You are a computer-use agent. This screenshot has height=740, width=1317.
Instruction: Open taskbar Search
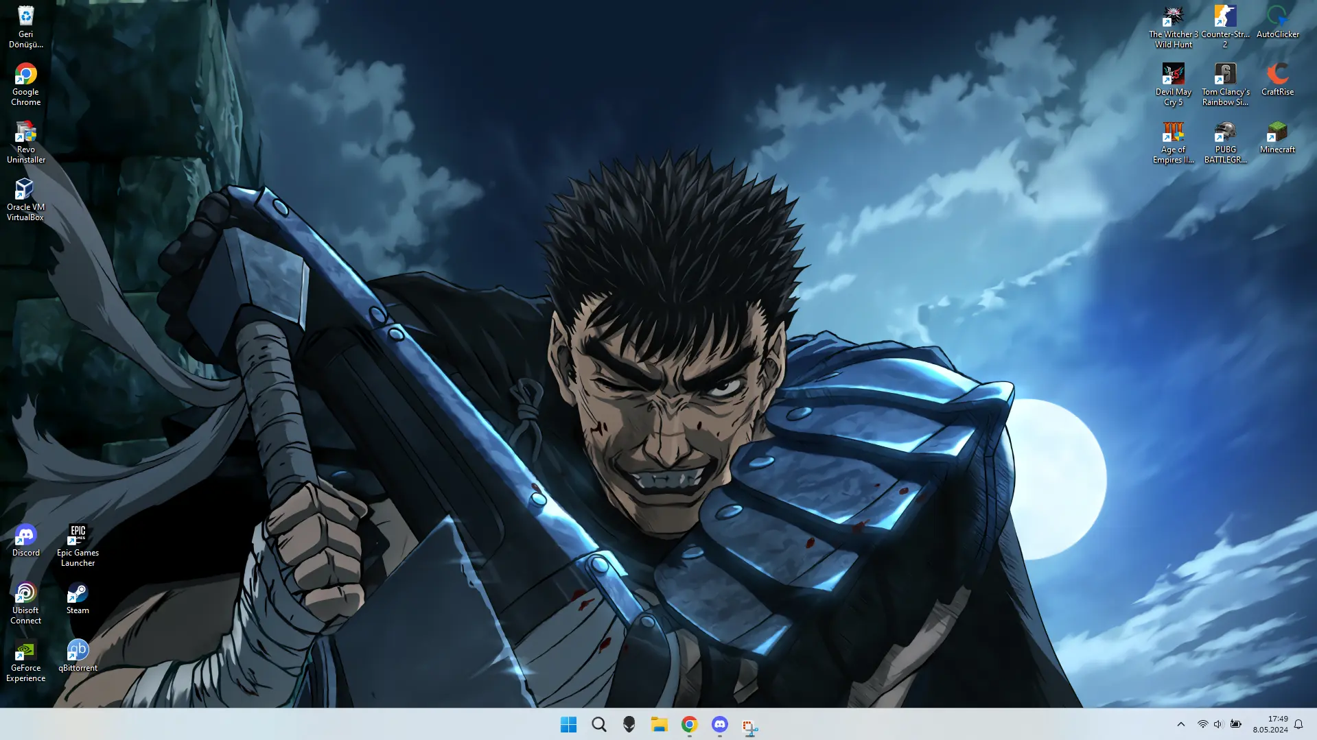pyautogui.click(x=598, y=724)
